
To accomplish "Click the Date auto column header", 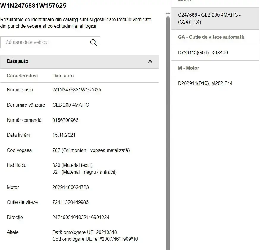I will (x=63, y=76).
